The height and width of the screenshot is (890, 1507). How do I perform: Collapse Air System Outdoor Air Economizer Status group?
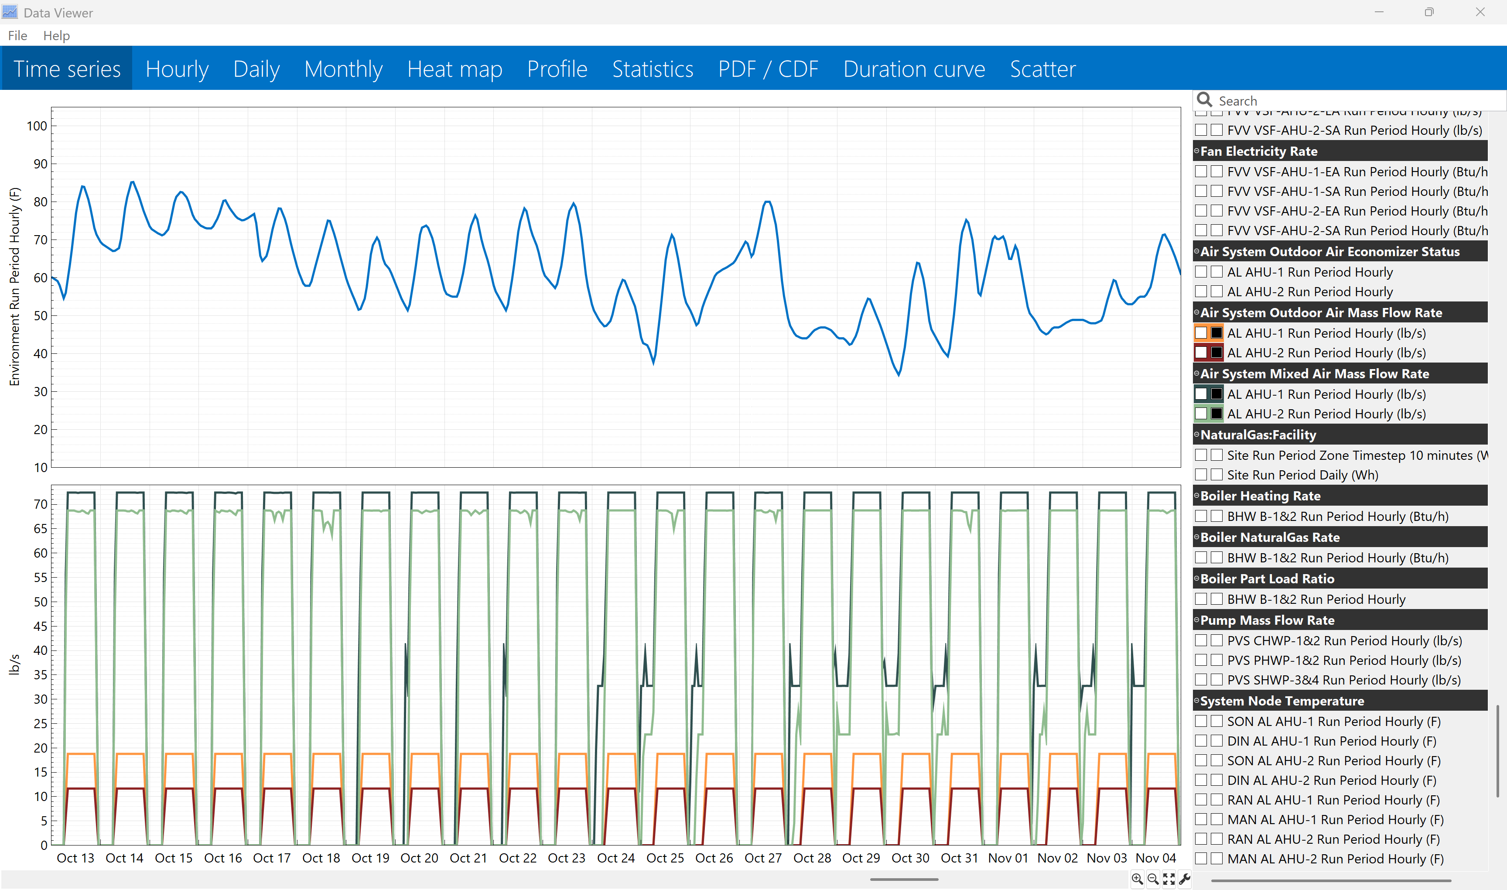(x=1197, y=251)
